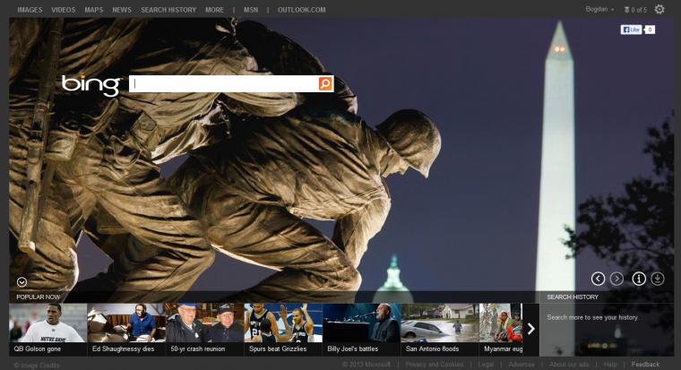Open SEARCH HISTORY in top navigation
Screen dimensions: 681x370
168,10
